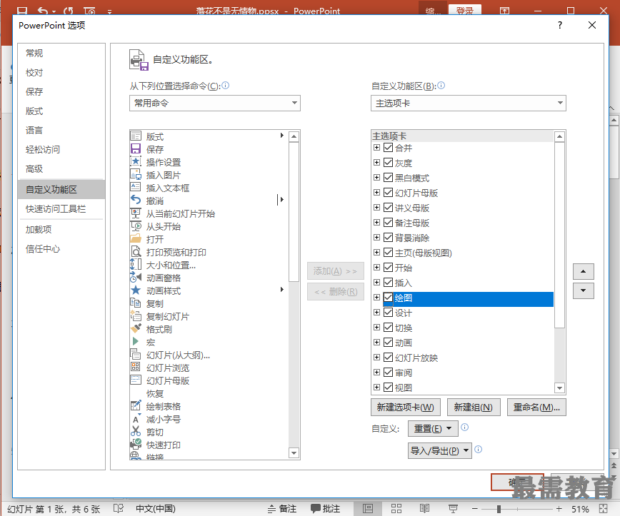Click the zoom out minus button
Screen dimensions: 620x516
(475, 509)
